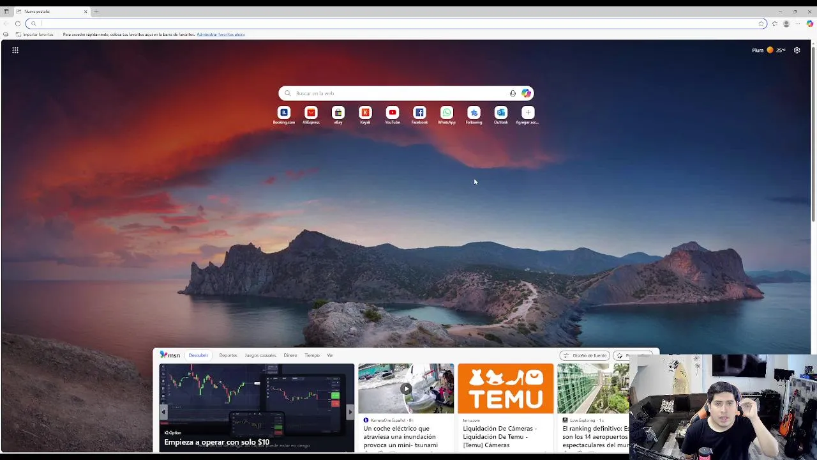Select the Deportes feed tab

click(x=228, y=355)
